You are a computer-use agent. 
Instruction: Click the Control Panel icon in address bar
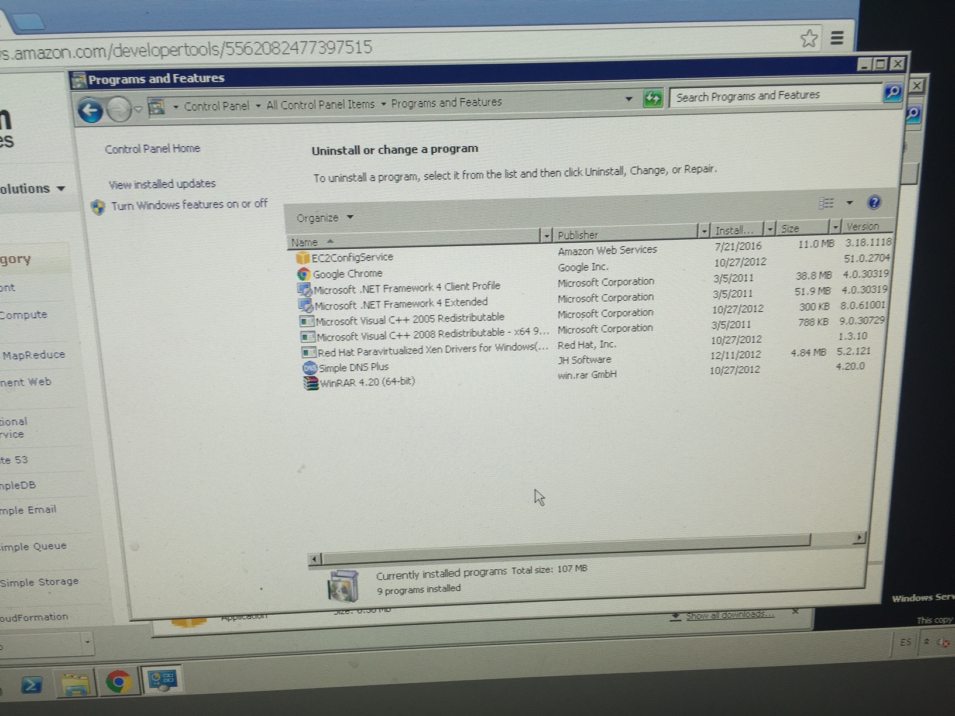tap(156, 108)
